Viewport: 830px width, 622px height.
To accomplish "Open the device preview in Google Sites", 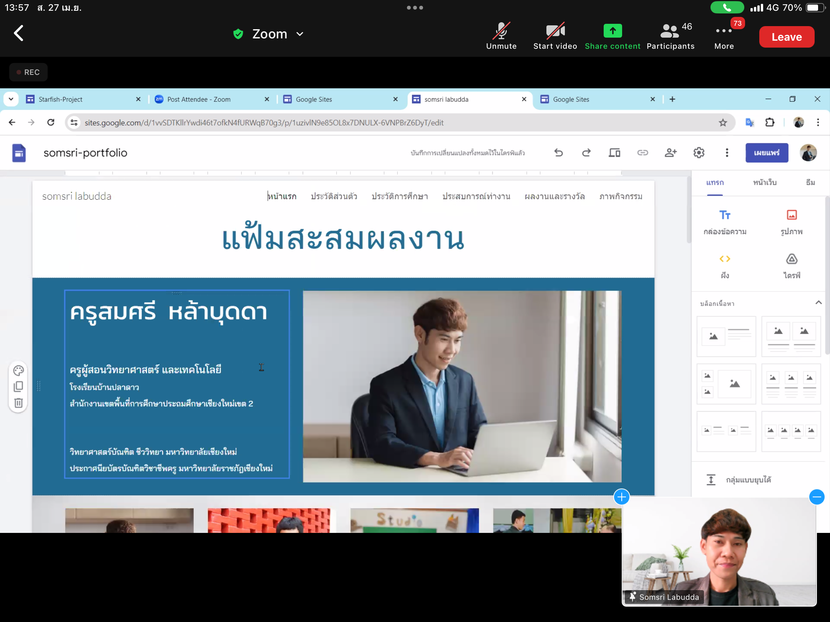I will [x=614, y=152].
